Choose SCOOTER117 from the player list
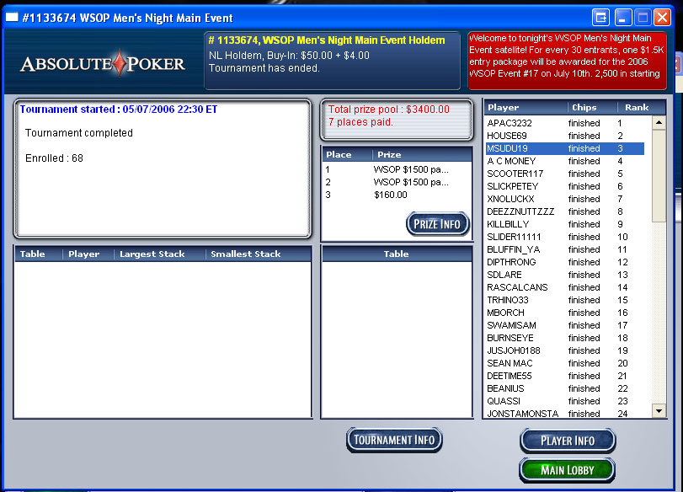The width and height of the screenshot is (683, 492). [565, 174]
